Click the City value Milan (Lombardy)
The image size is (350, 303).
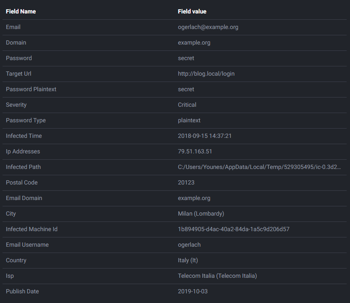click(x=201, y=213)
